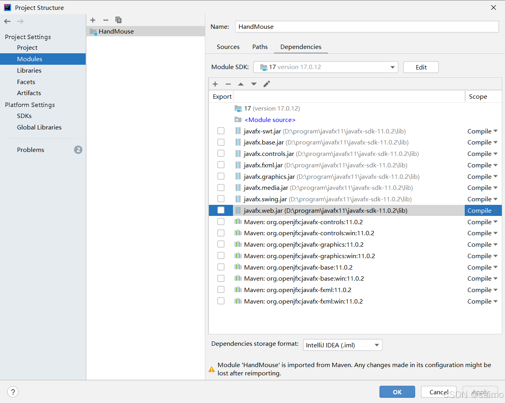505x403 pixels.
Task: Toggle export checkbox for javafx.fxml.jar
Action: pyautogui.click(x=221, y=165)
